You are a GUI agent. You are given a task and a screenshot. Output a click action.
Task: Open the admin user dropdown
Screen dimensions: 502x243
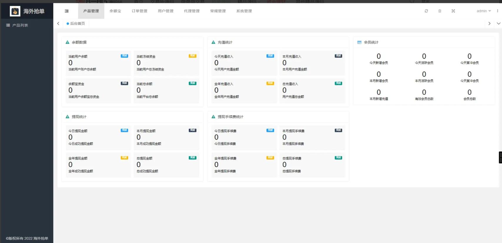[x=483, y=11]
